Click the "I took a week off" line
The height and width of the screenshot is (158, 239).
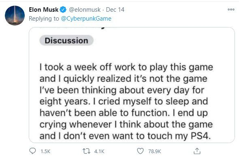126,67
